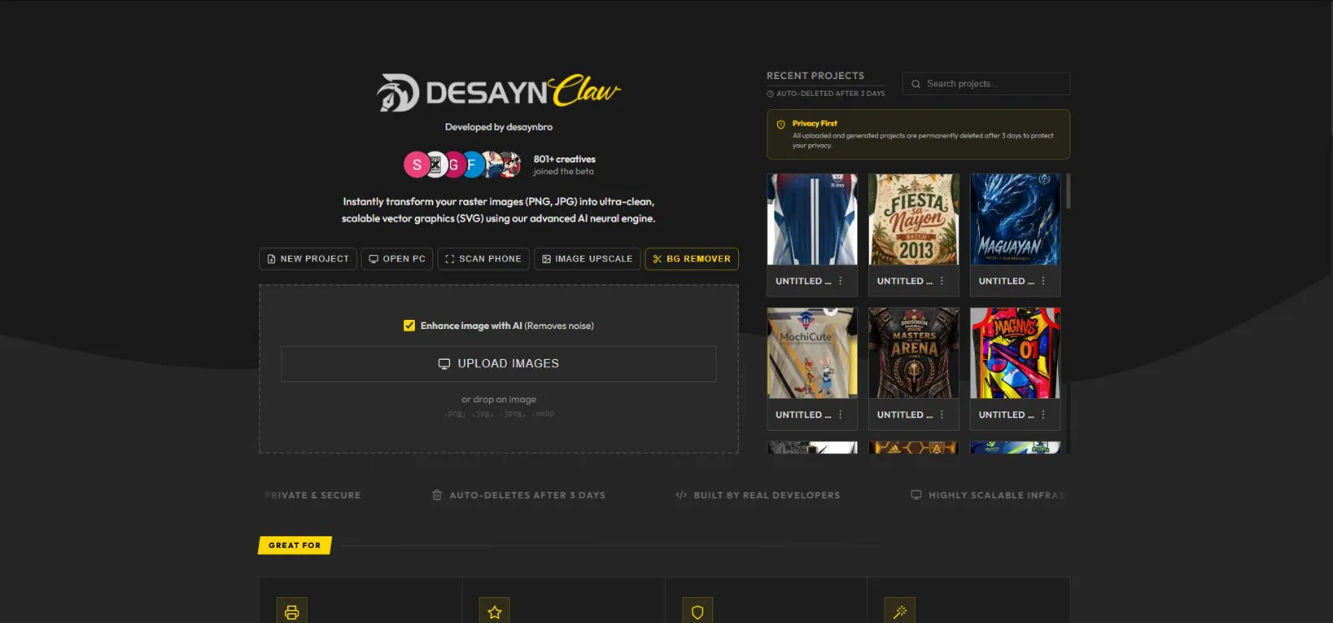Screen dimensions: 1333x623
Task: Click the Privacy First shield icon
Action: click(781, 125)
